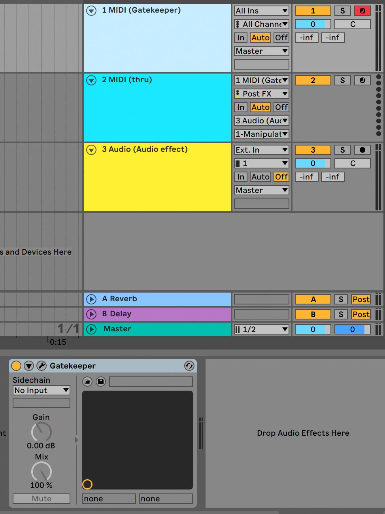Collapse the 3 Audio (Audio effect) track
The image size is (385, 514).
tap(91, 150)
